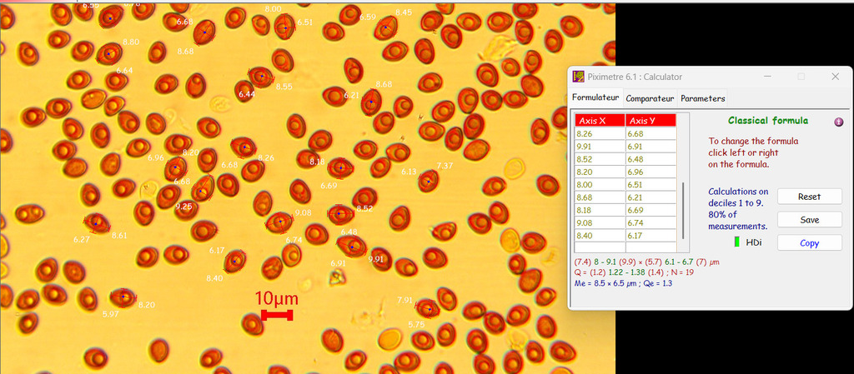Click the Axis Y column header

651,120
